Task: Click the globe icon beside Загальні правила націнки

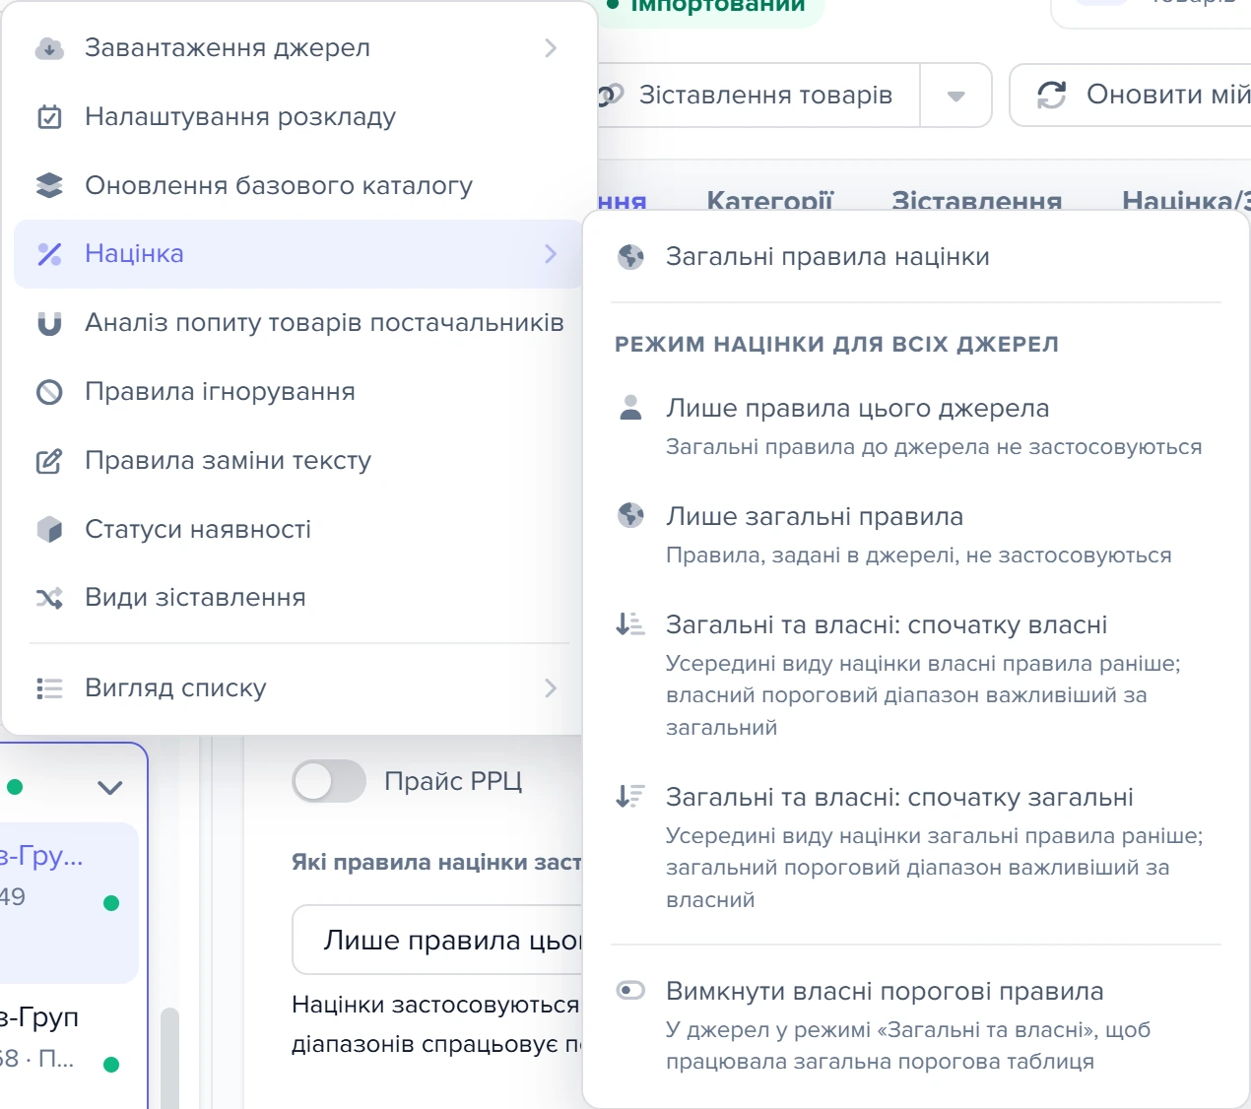Action: [630, 257]
